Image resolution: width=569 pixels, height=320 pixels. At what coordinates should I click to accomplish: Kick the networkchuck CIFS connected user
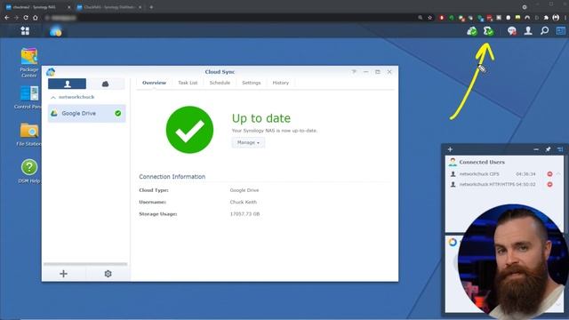pos(549,174)
